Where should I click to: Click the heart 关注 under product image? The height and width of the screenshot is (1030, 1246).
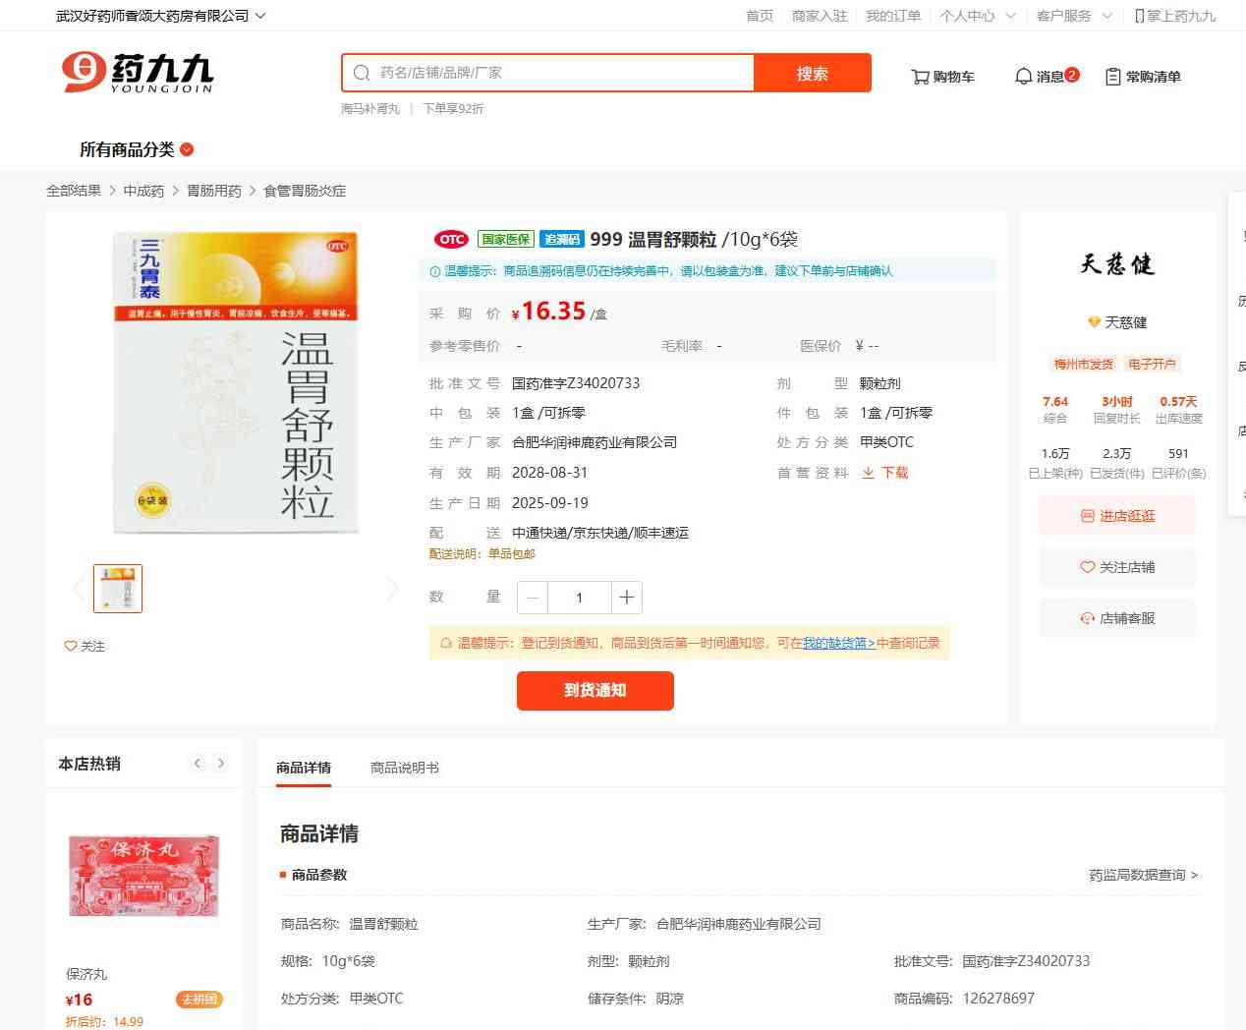[85, 646]
